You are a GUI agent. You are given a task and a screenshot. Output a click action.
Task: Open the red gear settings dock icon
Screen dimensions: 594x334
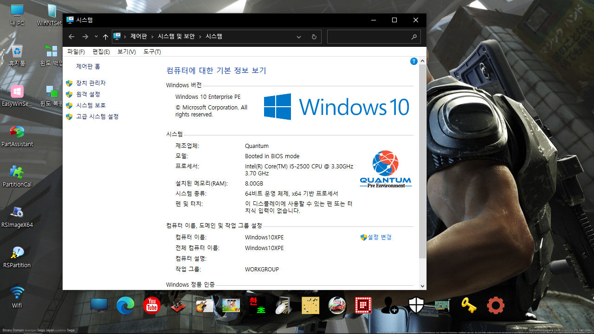(496, 305)
